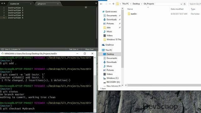Open the side panel switcher in status bar
Image resolution: width=201 pixels, height=113 pixels.
tap(3, 49)
